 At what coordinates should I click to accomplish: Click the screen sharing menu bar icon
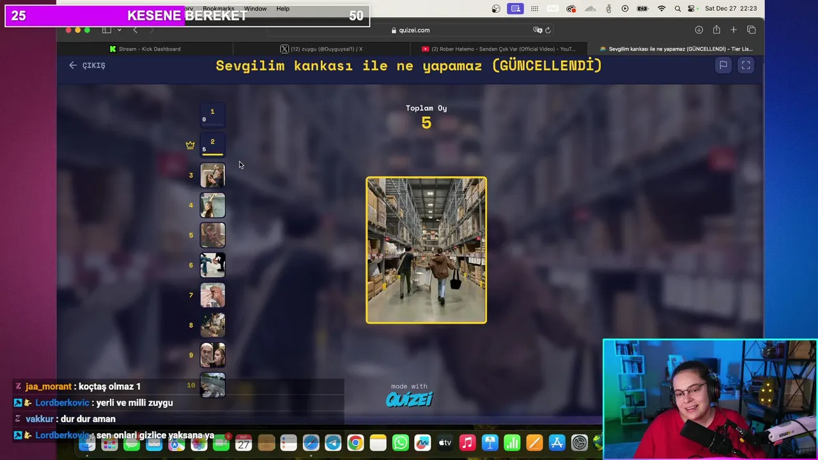click(515, 9)
